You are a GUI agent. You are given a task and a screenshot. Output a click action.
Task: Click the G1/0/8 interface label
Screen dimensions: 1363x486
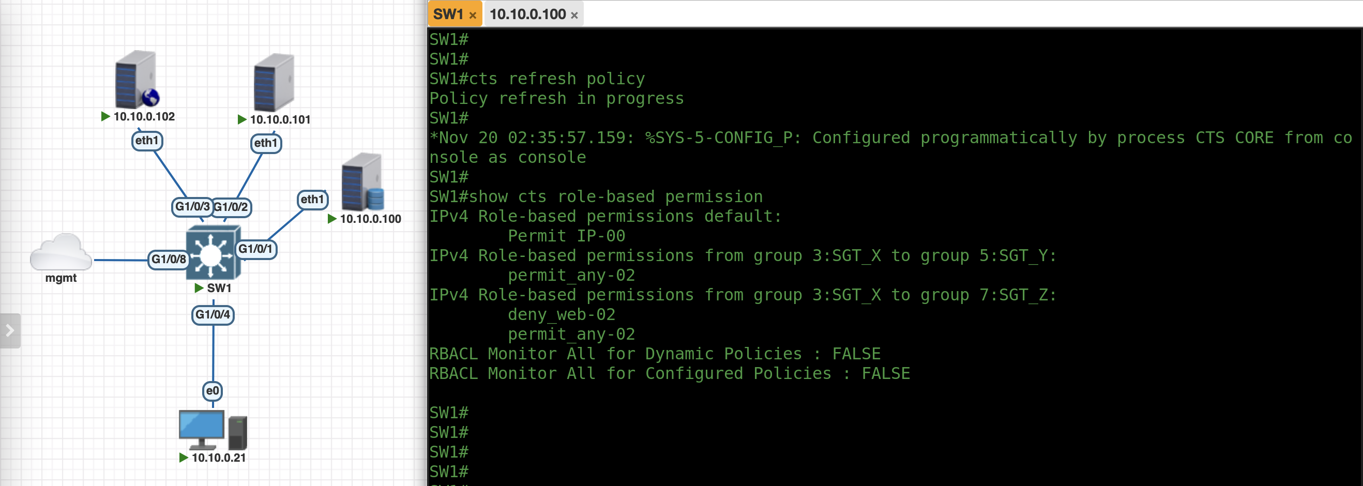(168, 259)
